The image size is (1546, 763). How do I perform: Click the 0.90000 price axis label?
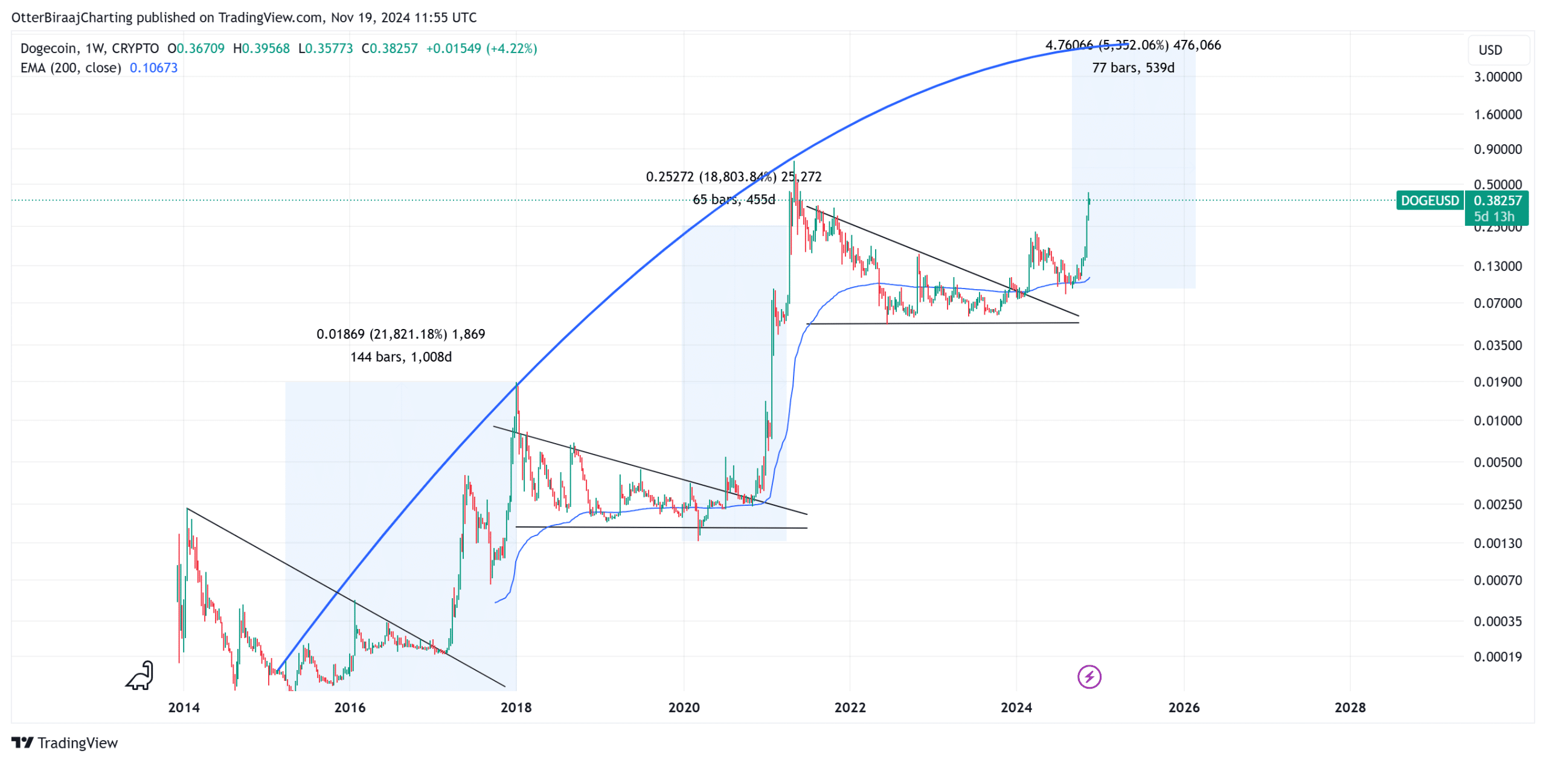(x=1497, y=148)
